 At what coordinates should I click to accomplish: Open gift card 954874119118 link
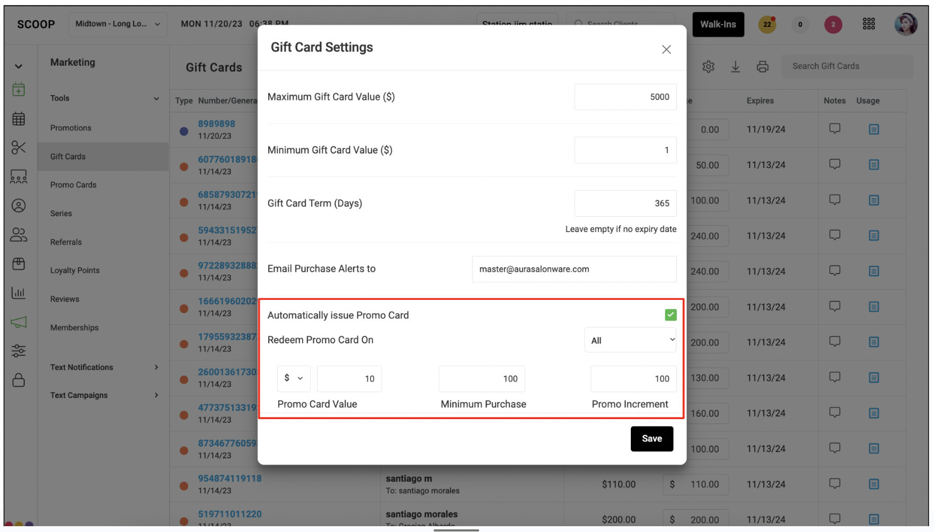[x=230, y=478]
